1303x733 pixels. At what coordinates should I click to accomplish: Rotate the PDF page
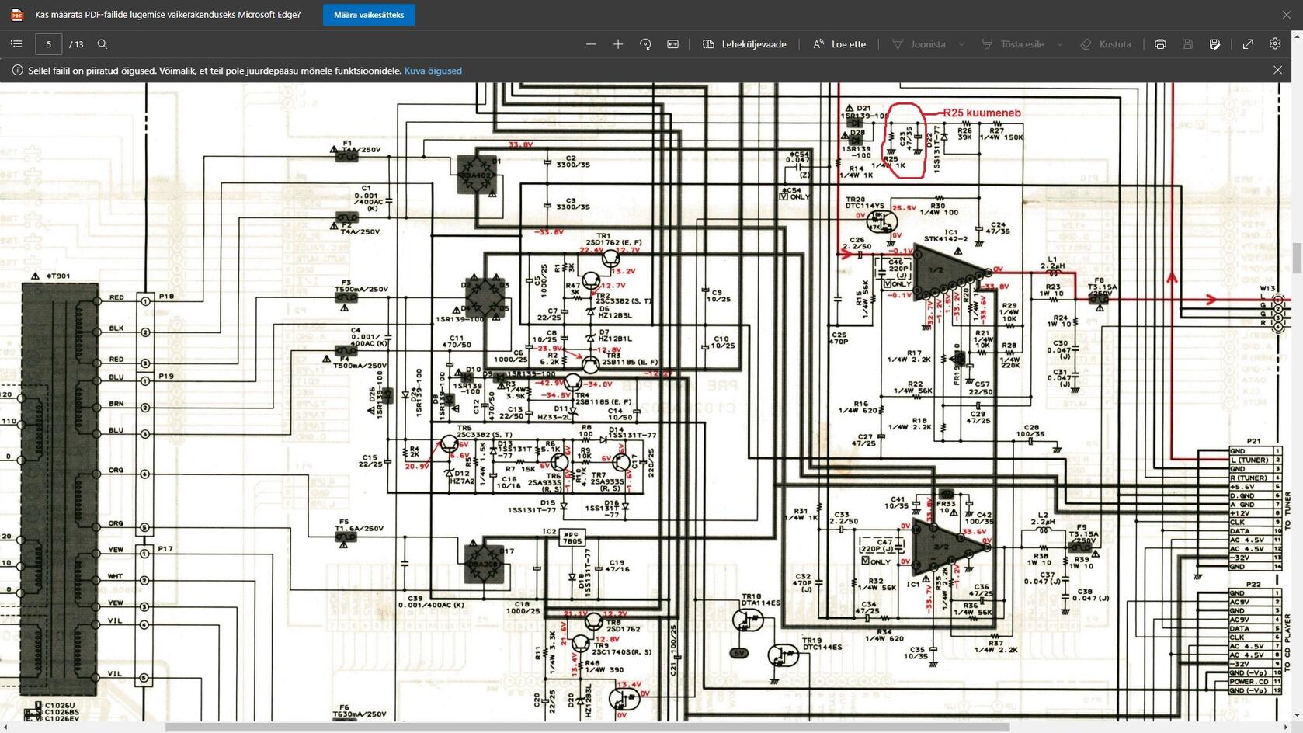645,44
